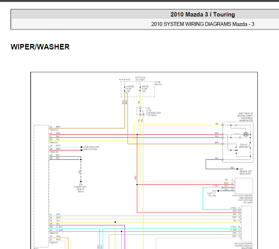279x249 pixels.
Task: Click the METER FUSE 15A label
Action: click(145, 89)
